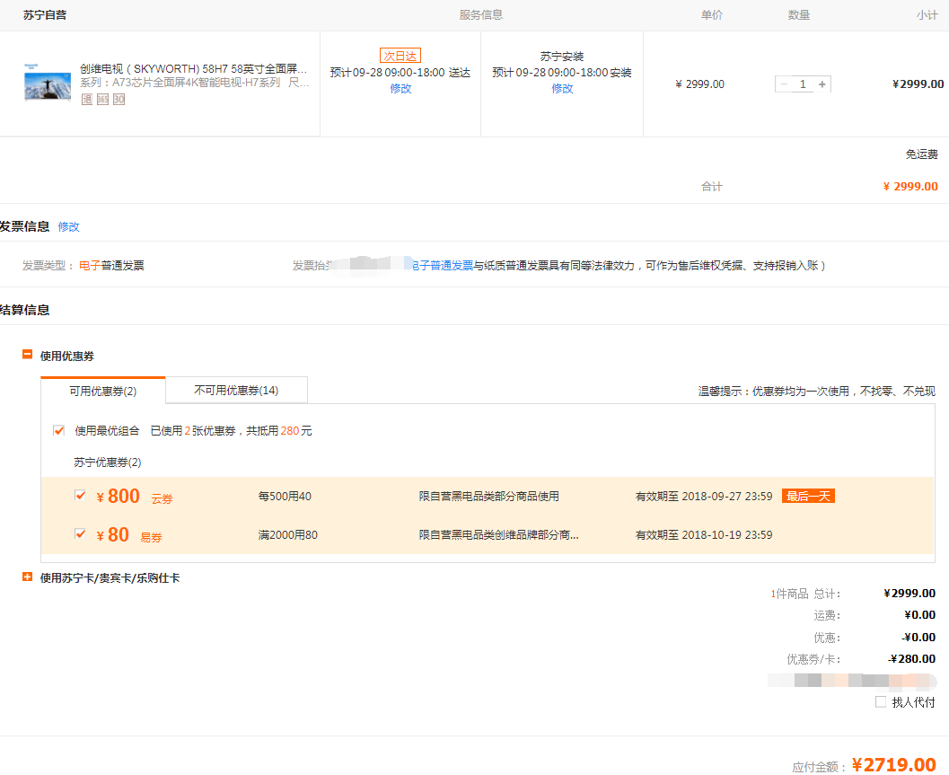Uncheck the ¥800 云券 coupon
Image resolution: width=949 pixels, height=775 pixels.
click(79, 496)
